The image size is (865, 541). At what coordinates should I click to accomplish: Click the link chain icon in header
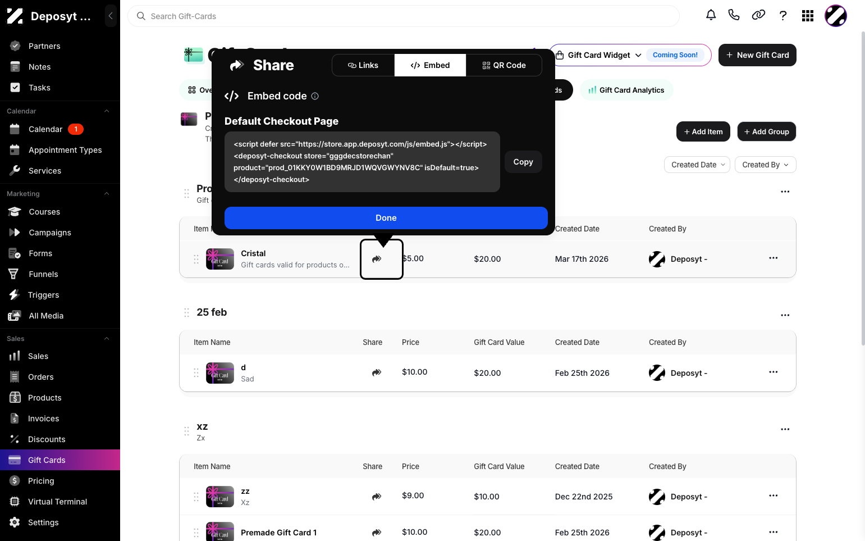point(758,15)
